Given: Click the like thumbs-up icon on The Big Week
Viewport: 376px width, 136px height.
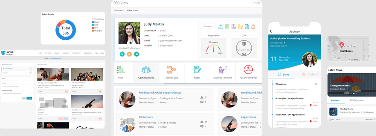Looking at the screenshot, I should tap(330, 119).
